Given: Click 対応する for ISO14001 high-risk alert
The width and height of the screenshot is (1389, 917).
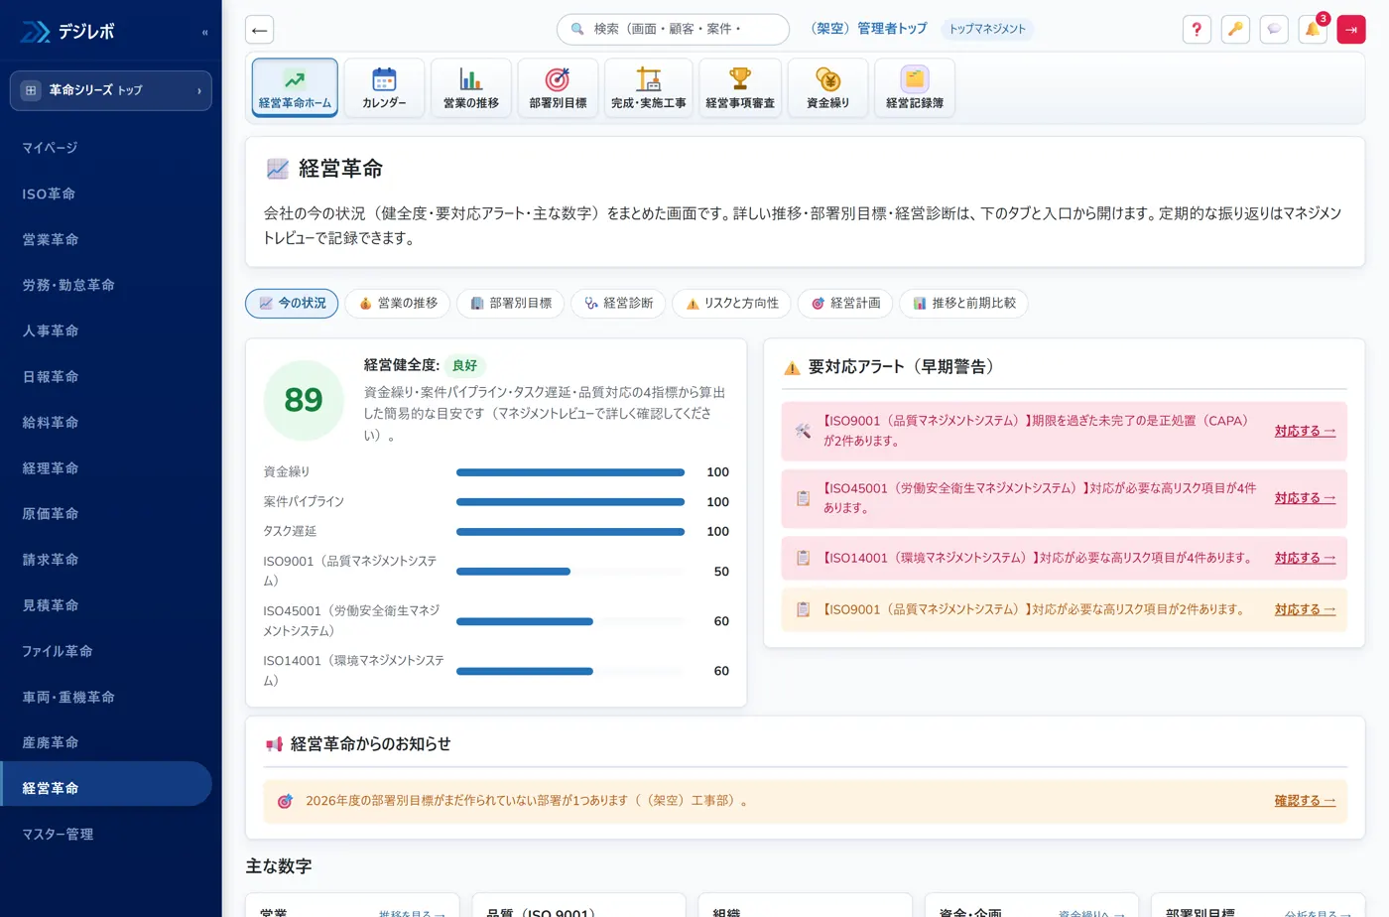Looking at the screenshot, I should [x=1305, y=558].
